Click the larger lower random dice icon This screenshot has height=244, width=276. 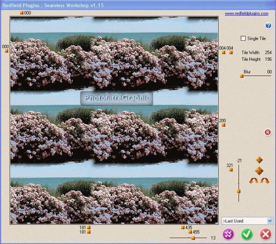[x=259, y=170]
